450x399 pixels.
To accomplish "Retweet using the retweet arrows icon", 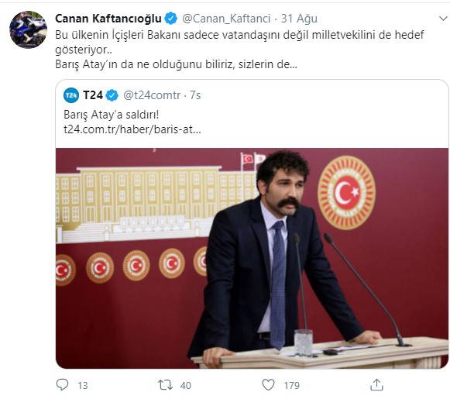I will pyautogui.click(x=165, y=384).
